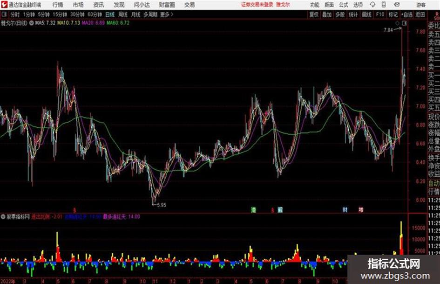
Task: Click the 增 marker on chart
Action: pyautogui.click(x=361, y=210)
